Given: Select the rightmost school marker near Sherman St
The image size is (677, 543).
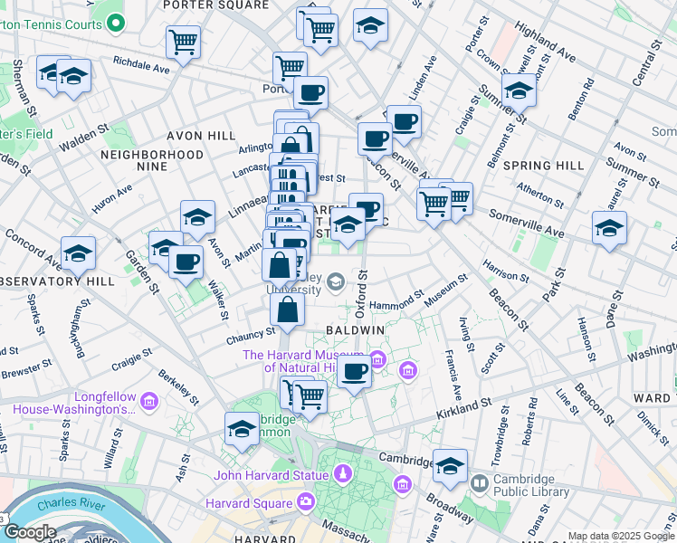Looking at the screenshot, I should [74, 79].
